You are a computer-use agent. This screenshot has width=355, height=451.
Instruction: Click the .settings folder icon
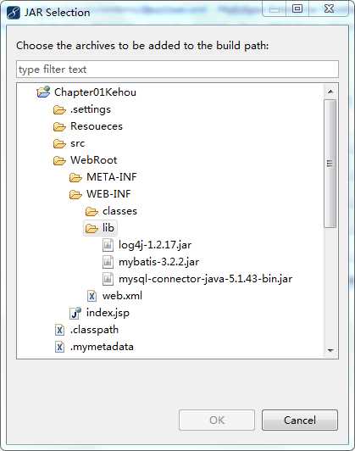(59, 109)
